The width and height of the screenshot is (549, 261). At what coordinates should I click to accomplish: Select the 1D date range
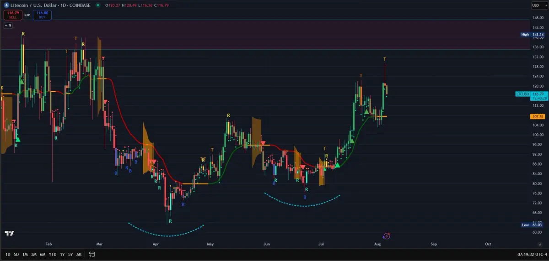click(8, 254)
